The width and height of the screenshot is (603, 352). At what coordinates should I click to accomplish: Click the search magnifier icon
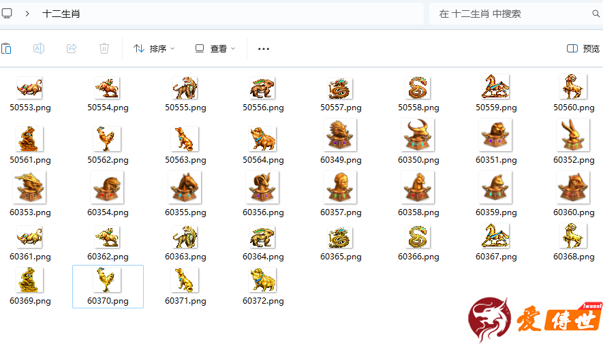(596, 14)
